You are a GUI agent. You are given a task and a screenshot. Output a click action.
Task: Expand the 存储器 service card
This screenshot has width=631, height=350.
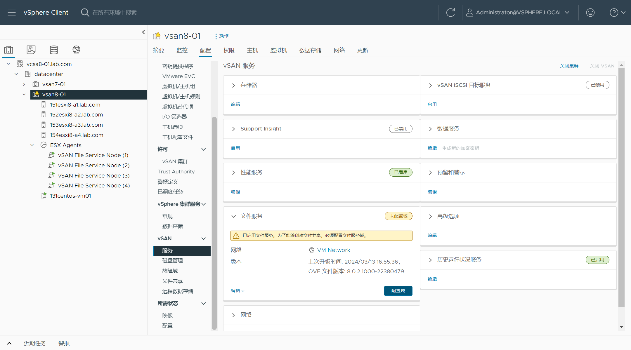(x=233, y=86)
